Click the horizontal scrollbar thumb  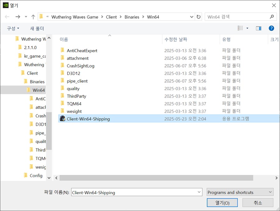(x=156, y=178)
